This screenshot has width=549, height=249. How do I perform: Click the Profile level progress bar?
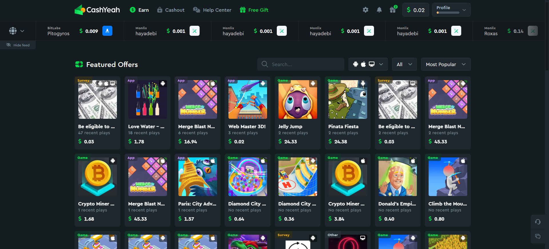coord(448,13)
